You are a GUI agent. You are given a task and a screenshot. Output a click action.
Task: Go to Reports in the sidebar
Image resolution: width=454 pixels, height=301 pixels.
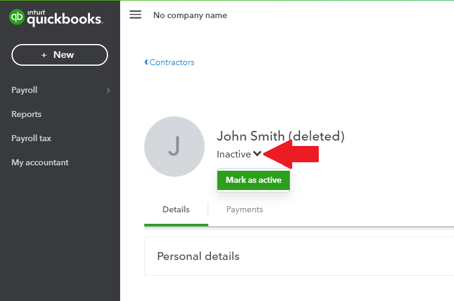(x=27, y=114)
